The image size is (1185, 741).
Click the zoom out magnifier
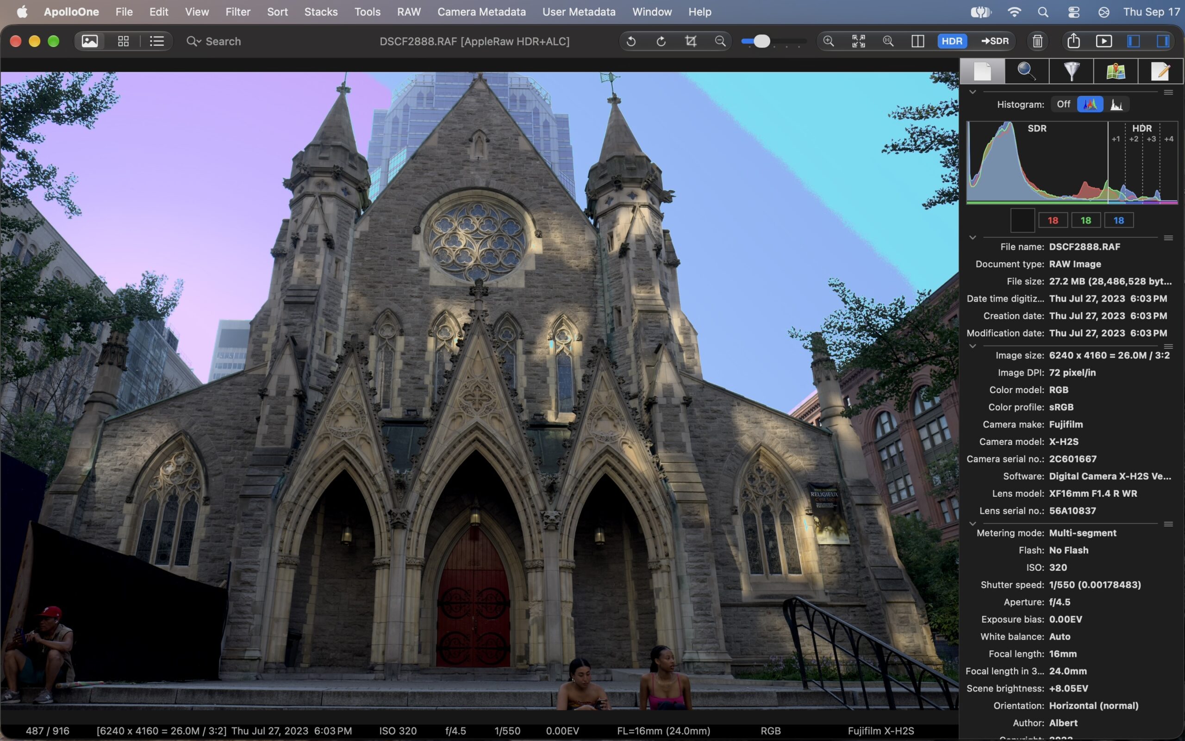720,41
